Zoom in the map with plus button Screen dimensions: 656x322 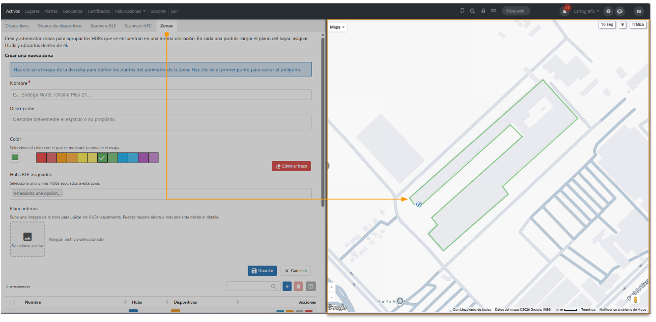pyautogui.click(x=332, y=287)
